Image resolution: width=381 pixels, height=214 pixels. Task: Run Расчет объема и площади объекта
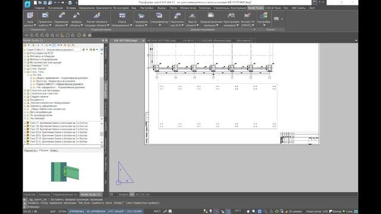pos(96,19)
